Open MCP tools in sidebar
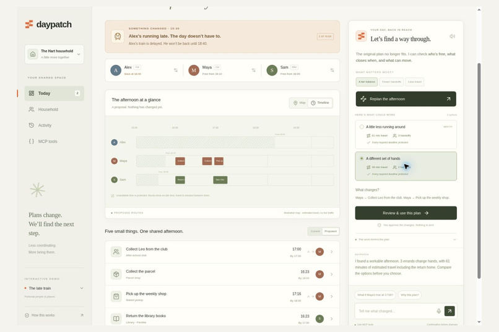 tap(54, 142)
